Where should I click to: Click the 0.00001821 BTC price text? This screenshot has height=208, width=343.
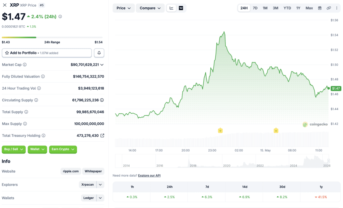click(13, 27)
